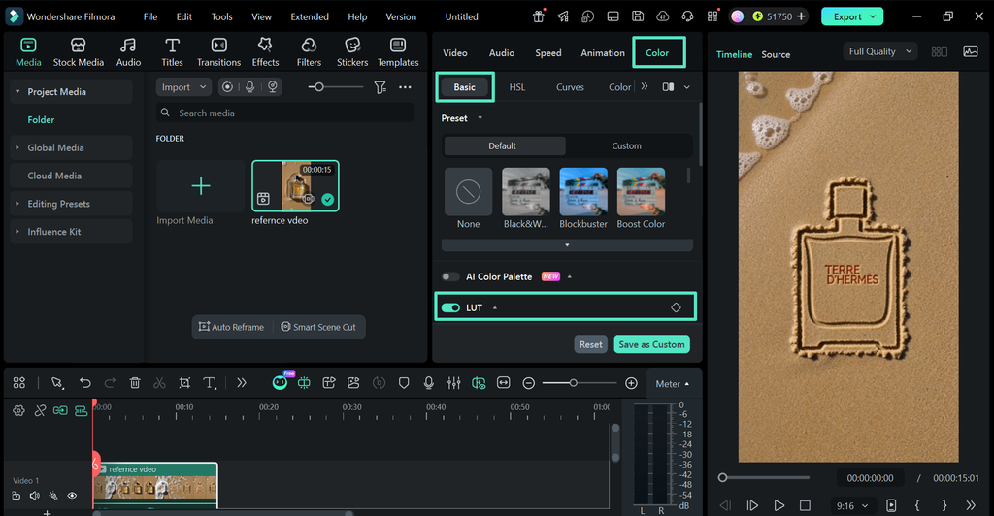
Task: Open the scopes icon in preview panel
Action: [971, 51]
